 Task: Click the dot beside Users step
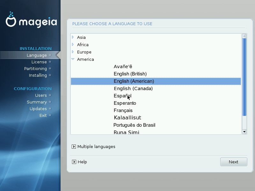pos(50,95)
